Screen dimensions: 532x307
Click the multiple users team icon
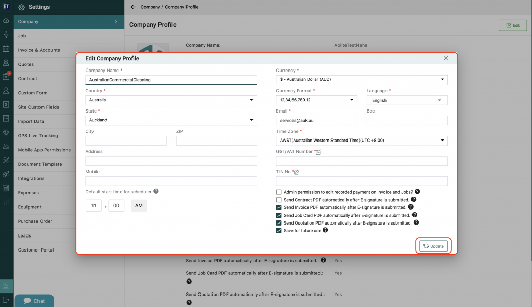[x=6, y=146]
